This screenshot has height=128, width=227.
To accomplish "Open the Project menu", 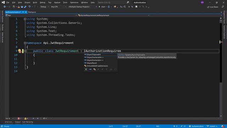I will coord(27,2).
